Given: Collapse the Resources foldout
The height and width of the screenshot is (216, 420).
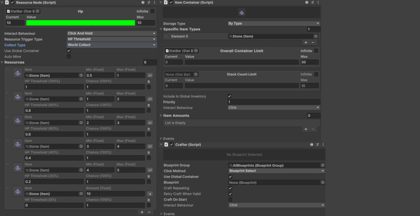Looking at the screenshot, I should tap(2, 62).
